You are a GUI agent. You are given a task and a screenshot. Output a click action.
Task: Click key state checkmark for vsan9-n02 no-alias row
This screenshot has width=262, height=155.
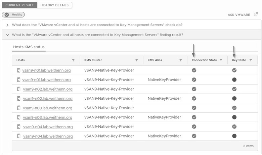(234, 89)
